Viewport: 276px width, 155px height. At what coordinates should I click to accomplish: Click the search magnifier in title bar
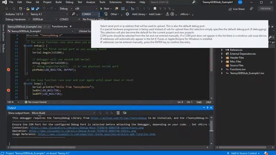point(194,2)
